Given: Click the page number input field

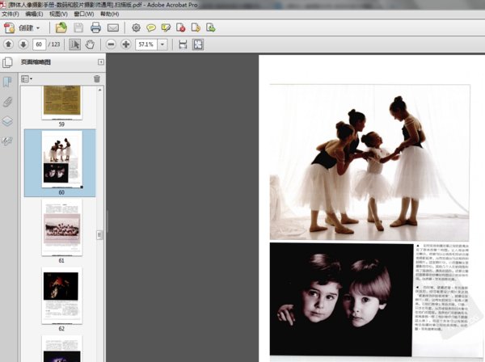Looking at the screenshot, I should [x=39, y=44].
